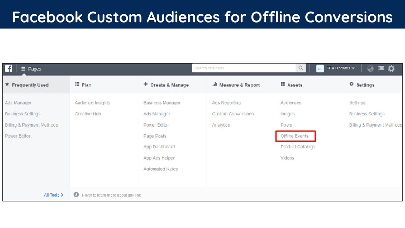
Task: Click the Plan list icon
Action: tap(77, 84)
